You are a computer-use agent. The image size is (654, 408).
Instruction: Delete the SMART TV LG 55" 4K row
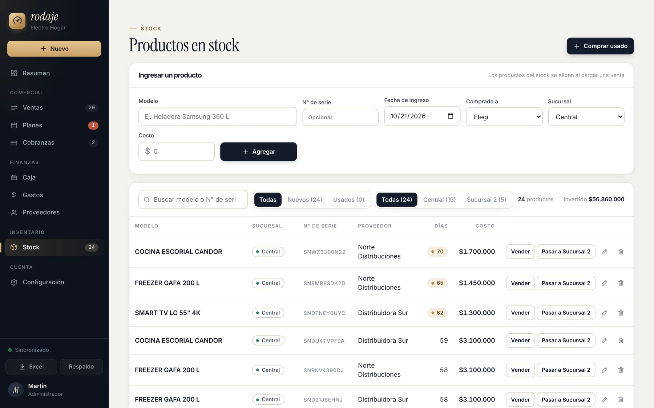click(x=621, y=313)
